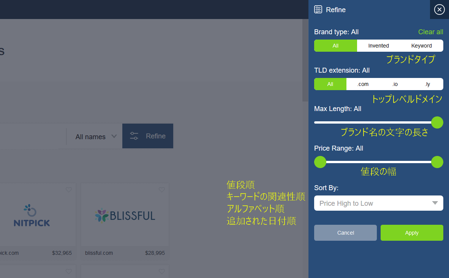Select All under Brand type
The height and width of the screenshot is (278, 449).
(335, 46)
